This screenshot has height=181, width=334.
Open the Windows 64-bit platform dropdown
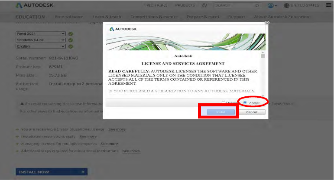click(40, 40)
